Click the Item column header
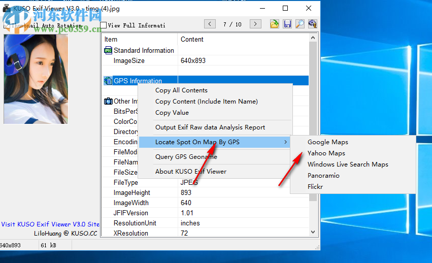The height and width of the screenshot is (263, 432). point(140,40)
